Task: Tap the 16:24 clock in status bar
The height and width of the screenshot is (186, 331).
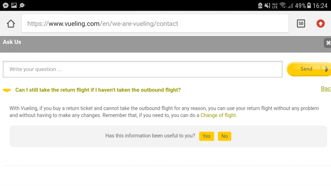Action: pos(320,6)
